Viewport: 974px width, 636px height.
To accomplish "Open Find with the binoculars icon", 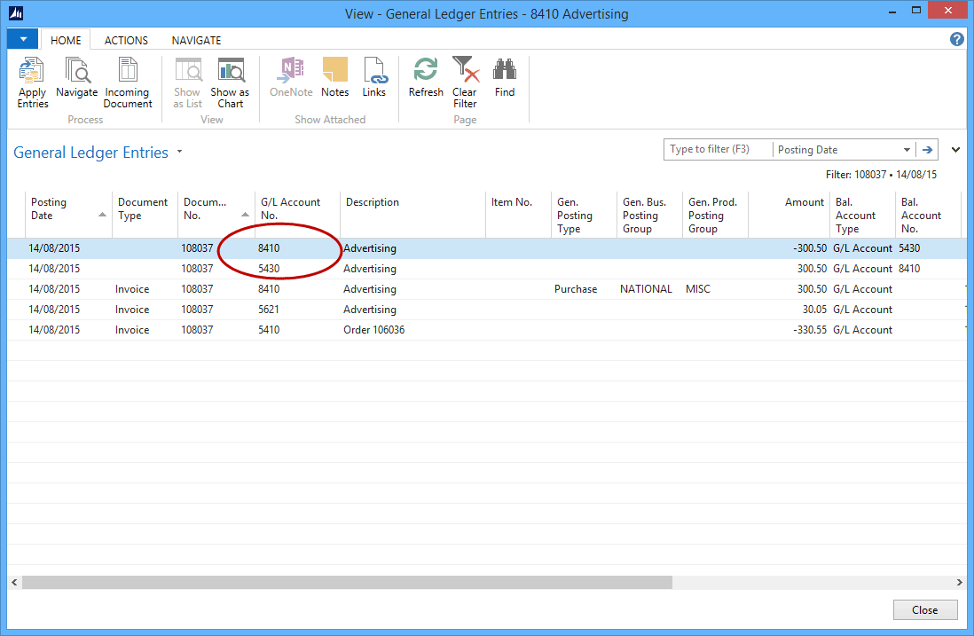I will (x=505, y=78).
